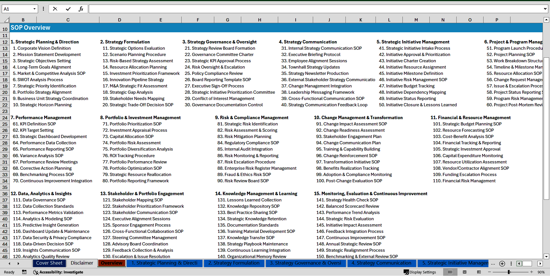Switch to Page Break Preview view
Screen dimensions: 550x276
point(479,272)
